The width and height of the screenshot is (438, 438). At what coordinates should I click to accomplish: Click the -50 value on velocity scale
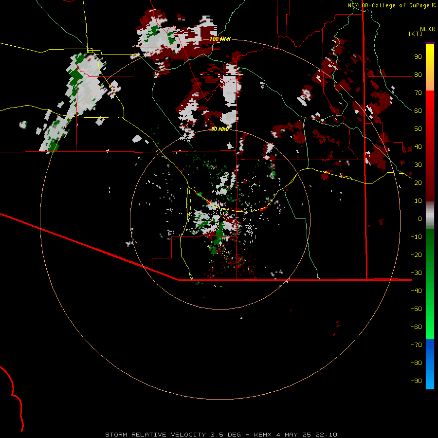click(x=416, y=309)
